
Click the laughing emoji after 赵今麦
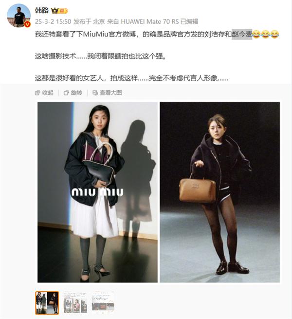[256, 34]
